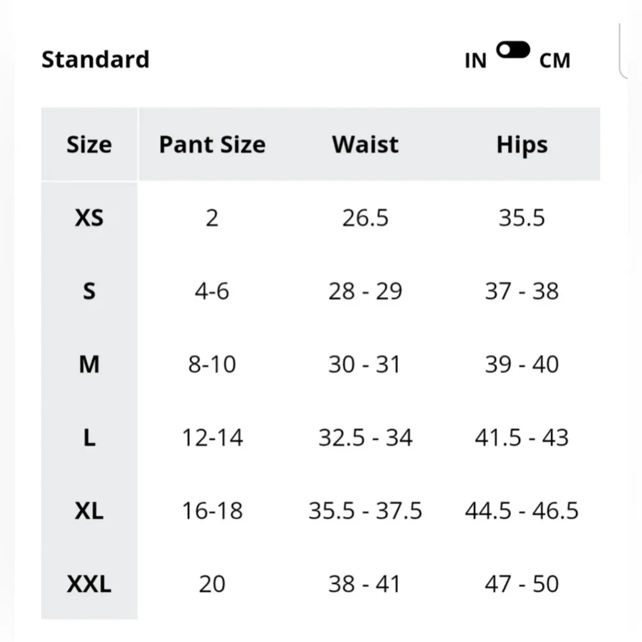This screenshot has width=642, height=642.
Task: Select the S size row label
Action: point(89,291)
